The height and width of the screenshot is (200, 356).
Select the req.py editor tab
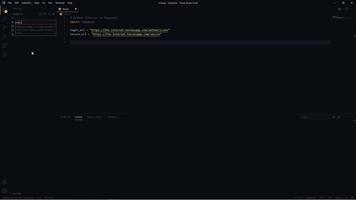click(x=67, y=9)
